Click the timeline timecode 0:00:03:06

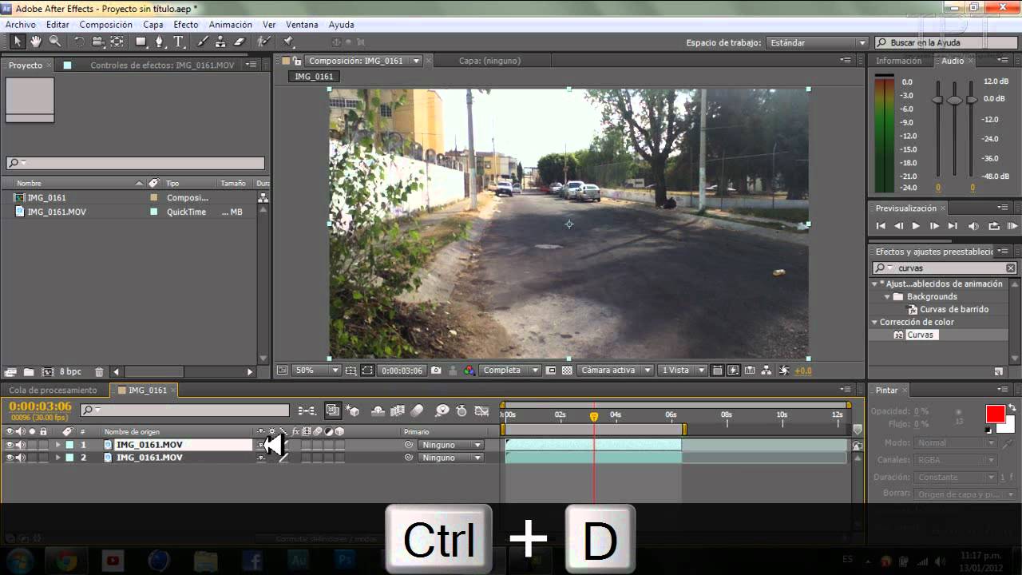pos(40,406)
